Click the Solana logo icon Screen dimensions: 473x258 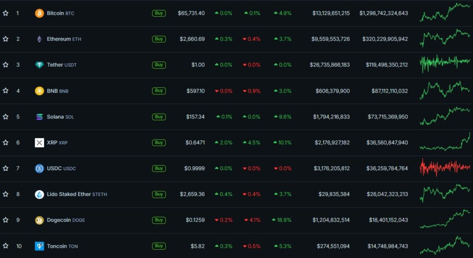click(x=39, y=117)
